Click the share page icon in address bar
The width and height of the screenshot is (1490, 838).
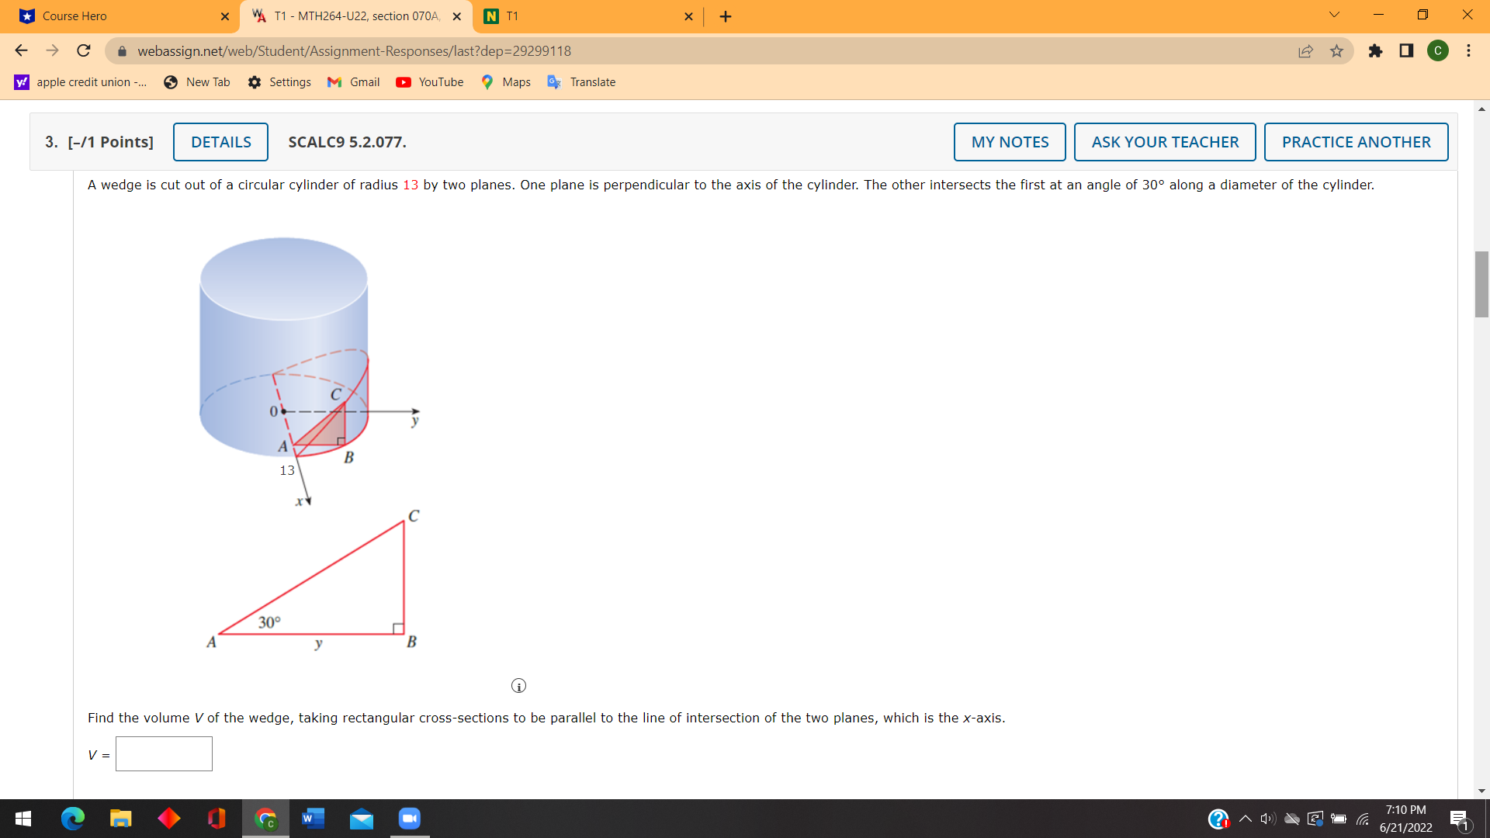tap(1305, 51)
